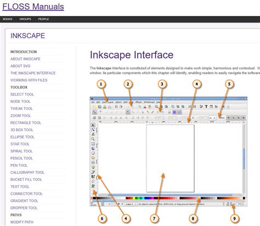Open the px units dropdown in the controls bar
The image size is (260, 226).
[x=212, y=118]
